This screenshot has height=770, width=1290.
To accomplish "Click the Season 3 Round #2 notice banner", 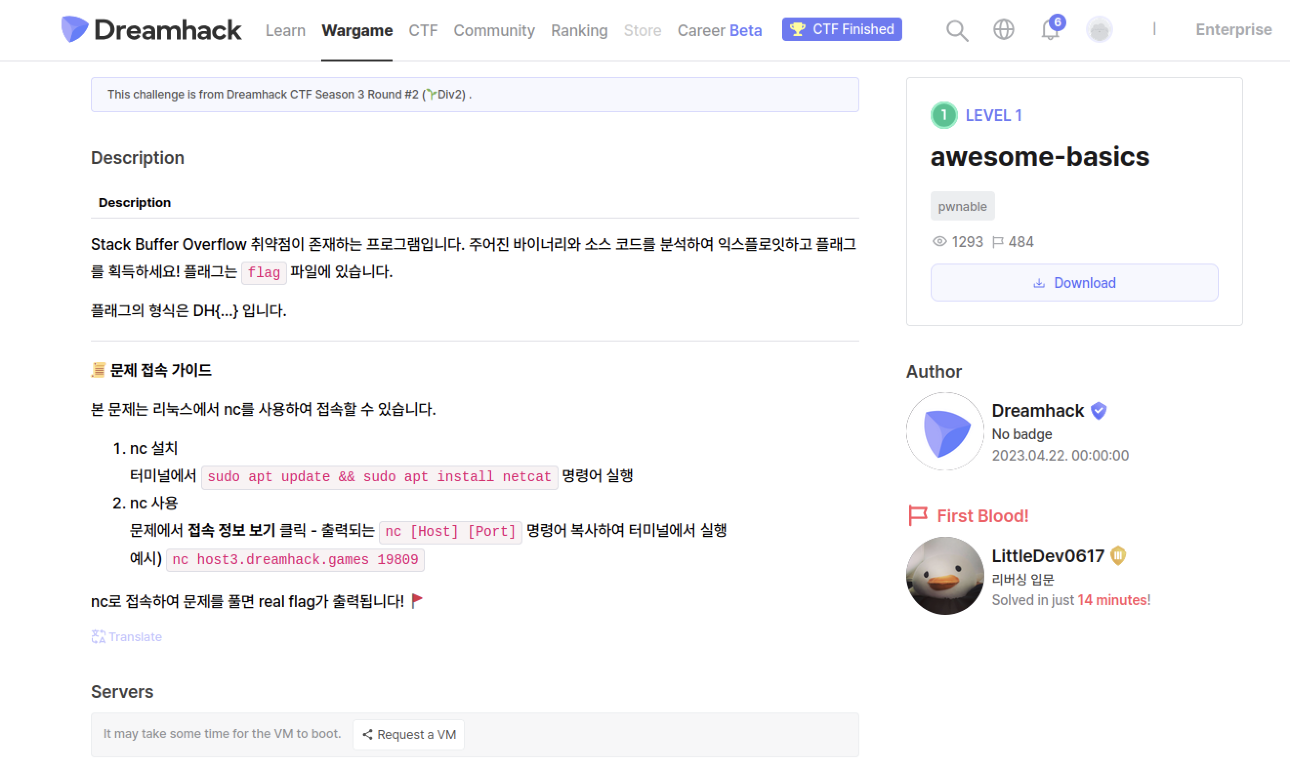I will (475, 95).
